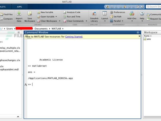Expand the Help dropdown arrow
This screenshot has height=121, width=161.
tap(142, 21)
